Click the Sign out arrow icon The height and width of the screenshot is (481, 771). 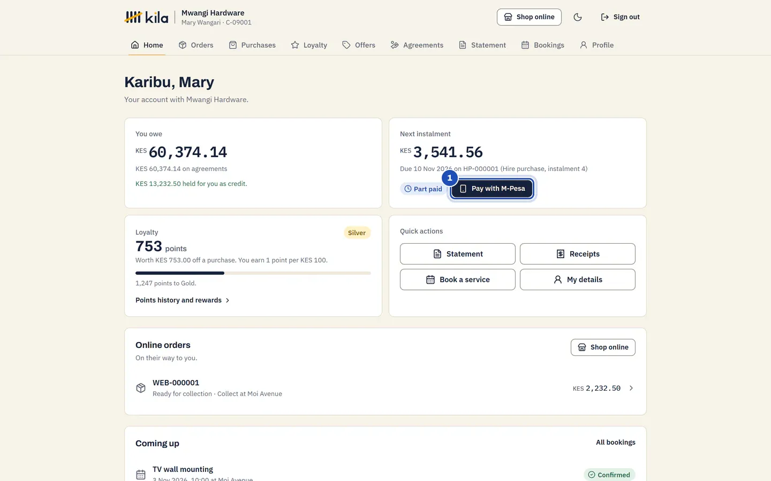tap(605, 17)
